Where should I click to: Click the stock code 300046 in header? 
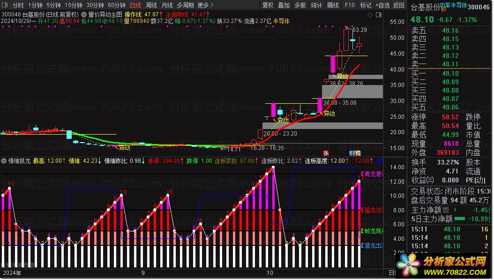pyautogui.click(x=479, y=7)
